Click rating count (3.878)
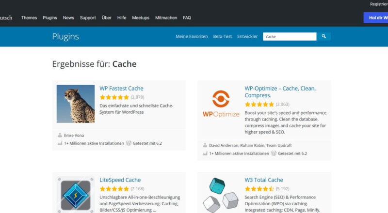Viewport: 388px width, 213px height. click(137, 97)
